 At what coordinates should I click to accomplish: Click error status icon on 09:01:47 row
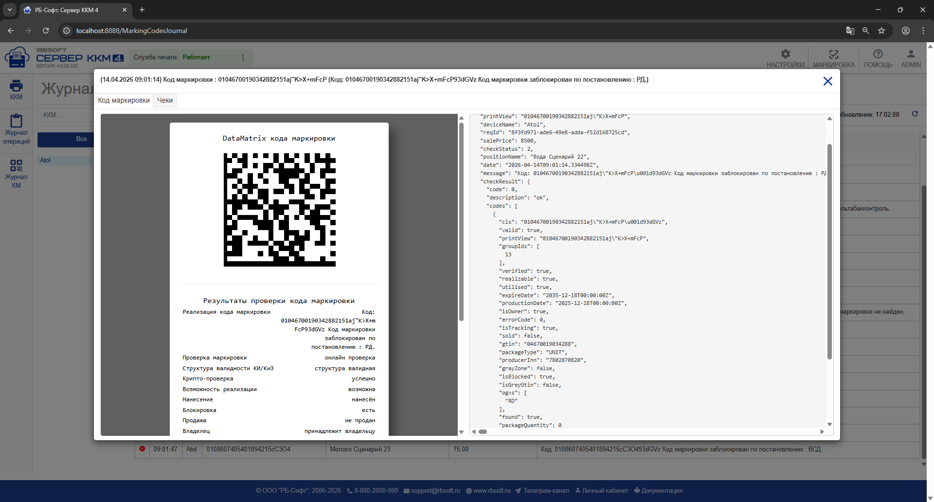click(x=142, y=449)
